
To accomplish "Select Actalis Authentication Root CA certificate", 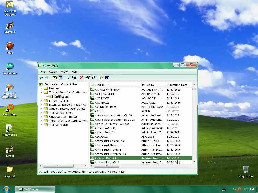I will [x=141, y=119].
